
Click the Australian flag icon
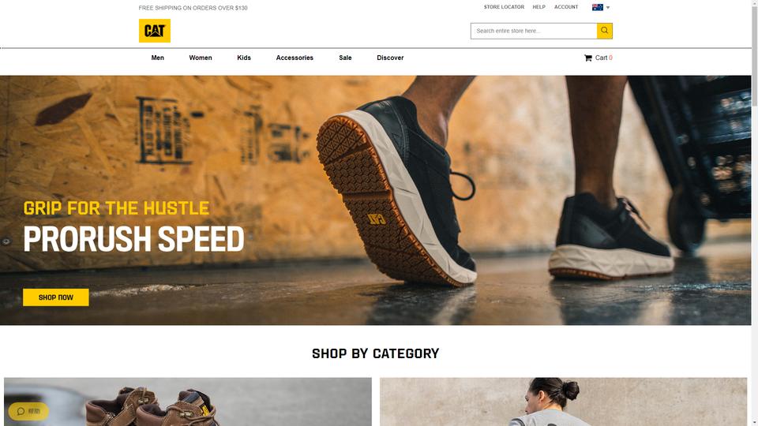coord(598,7)
